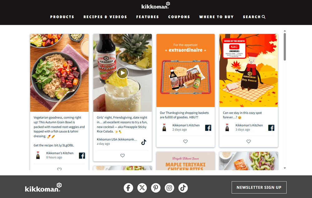The image size is (312, 198).
Task: Click the Newsletter Sign Up button
Action: click(259, 187)
